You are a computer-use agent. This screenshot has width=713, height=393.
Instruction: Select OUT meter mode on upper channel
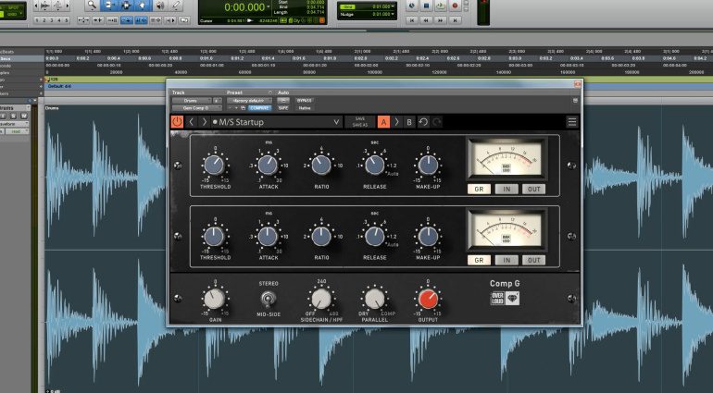(533, 189)
